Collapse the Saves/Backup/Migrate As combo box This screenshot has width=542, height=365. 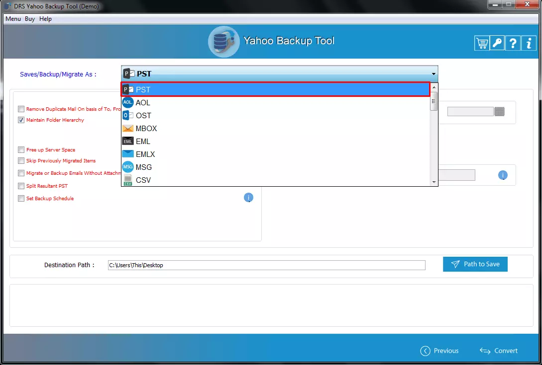(x=434, y=74)
